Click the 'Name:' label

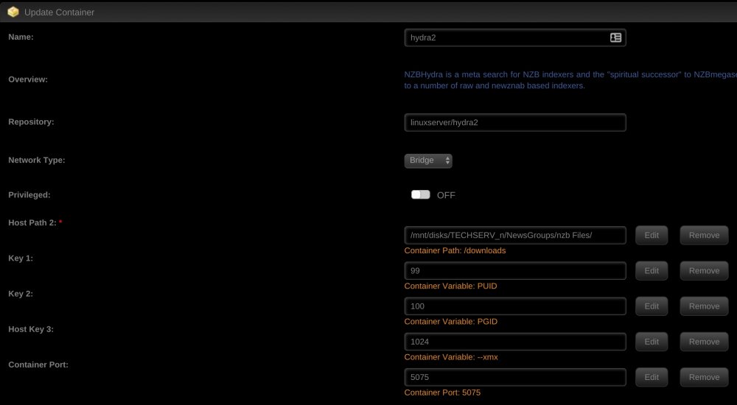point(21,37)
